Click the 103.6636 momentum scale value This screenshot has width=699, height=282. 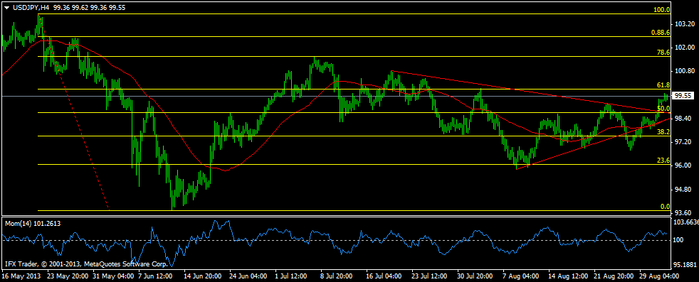(x=687, y=222)
